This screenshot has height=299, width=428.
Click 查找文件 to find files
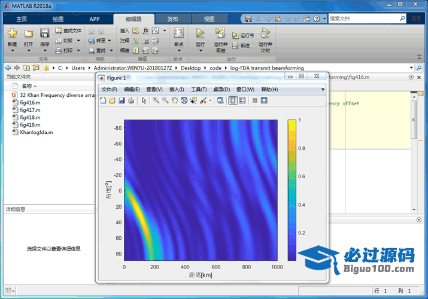68,30
